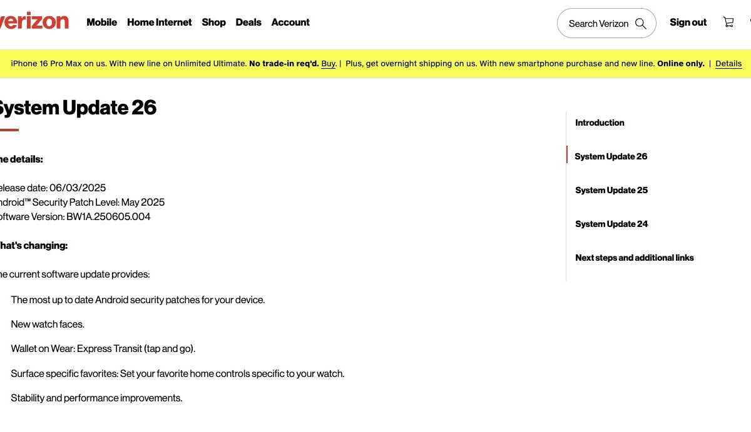
Task: Jump to Introduction in the side navigation
Action: [x=600, y=123]
